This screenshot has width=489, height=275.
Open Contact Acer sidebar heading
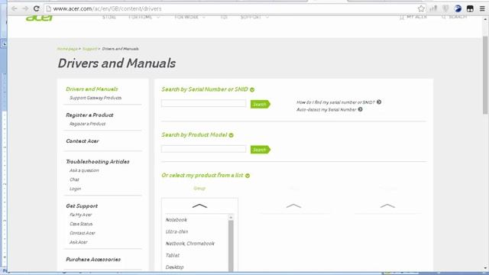pos(83,141)
